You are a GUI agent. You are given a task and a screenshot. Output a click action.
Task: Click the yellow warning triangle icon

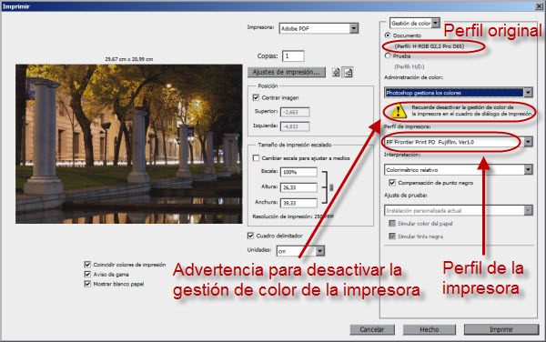[x=398, y=111]
